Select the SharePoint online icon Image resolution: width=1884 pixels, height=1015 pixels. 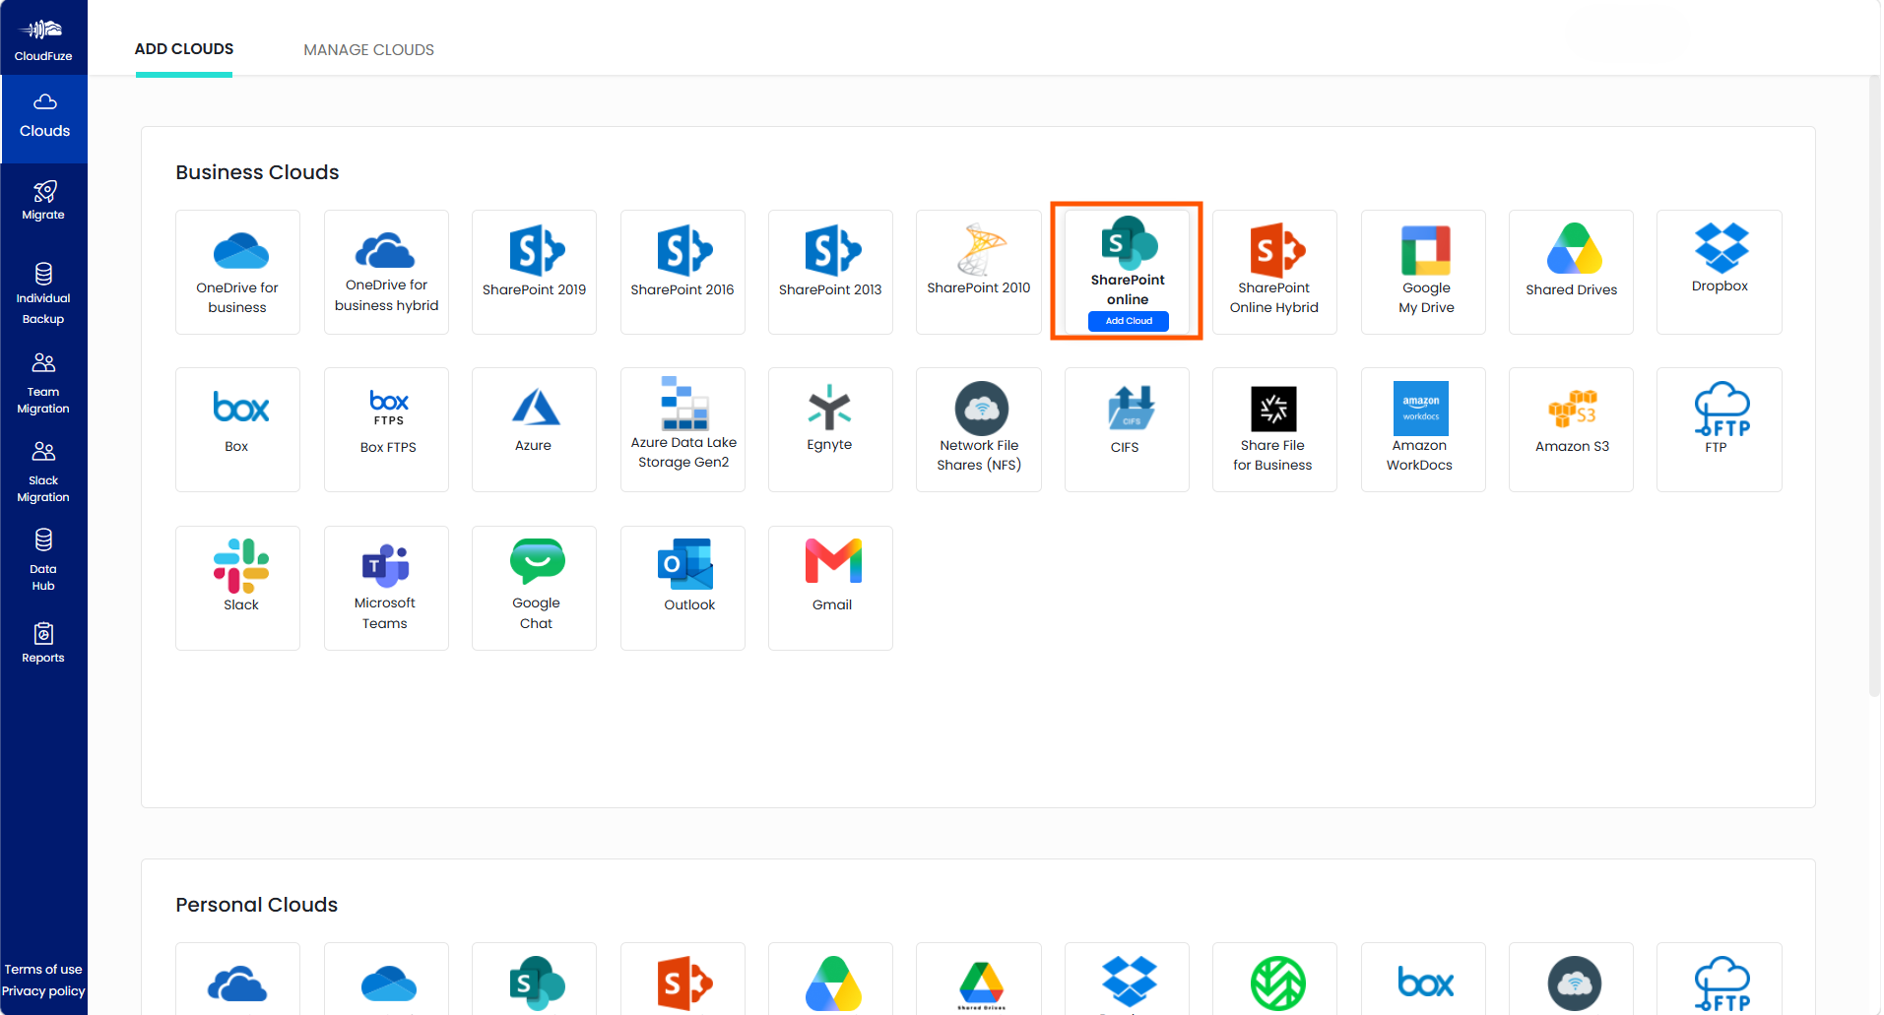pos(1129,241)
